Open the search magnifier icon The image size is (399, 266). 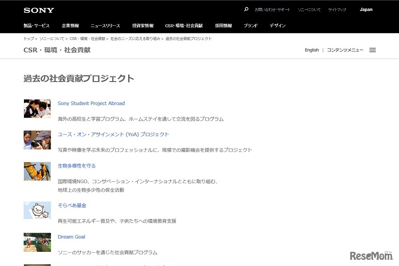point(246,8)
